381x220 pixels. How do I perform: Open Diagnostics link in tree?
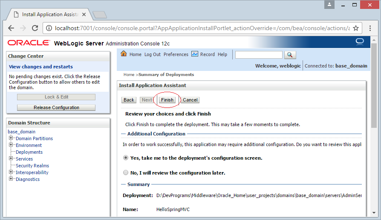pos(28,179)
